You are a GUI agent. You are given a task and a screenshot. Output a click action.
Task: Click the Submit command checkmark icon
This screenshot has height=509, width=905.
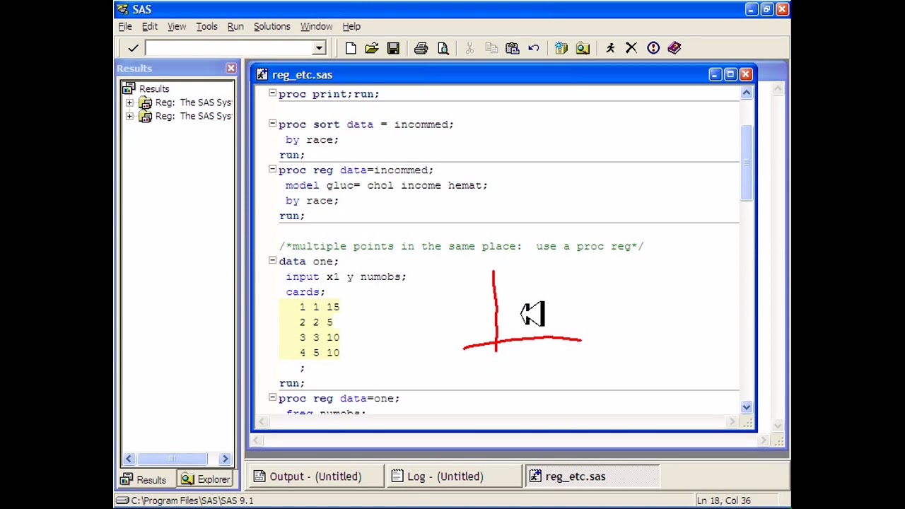coord(133,48)
